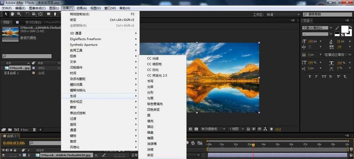Click the Project panel search field
Viewport: 354px width, 159px height.
click(x=27, y=56)
